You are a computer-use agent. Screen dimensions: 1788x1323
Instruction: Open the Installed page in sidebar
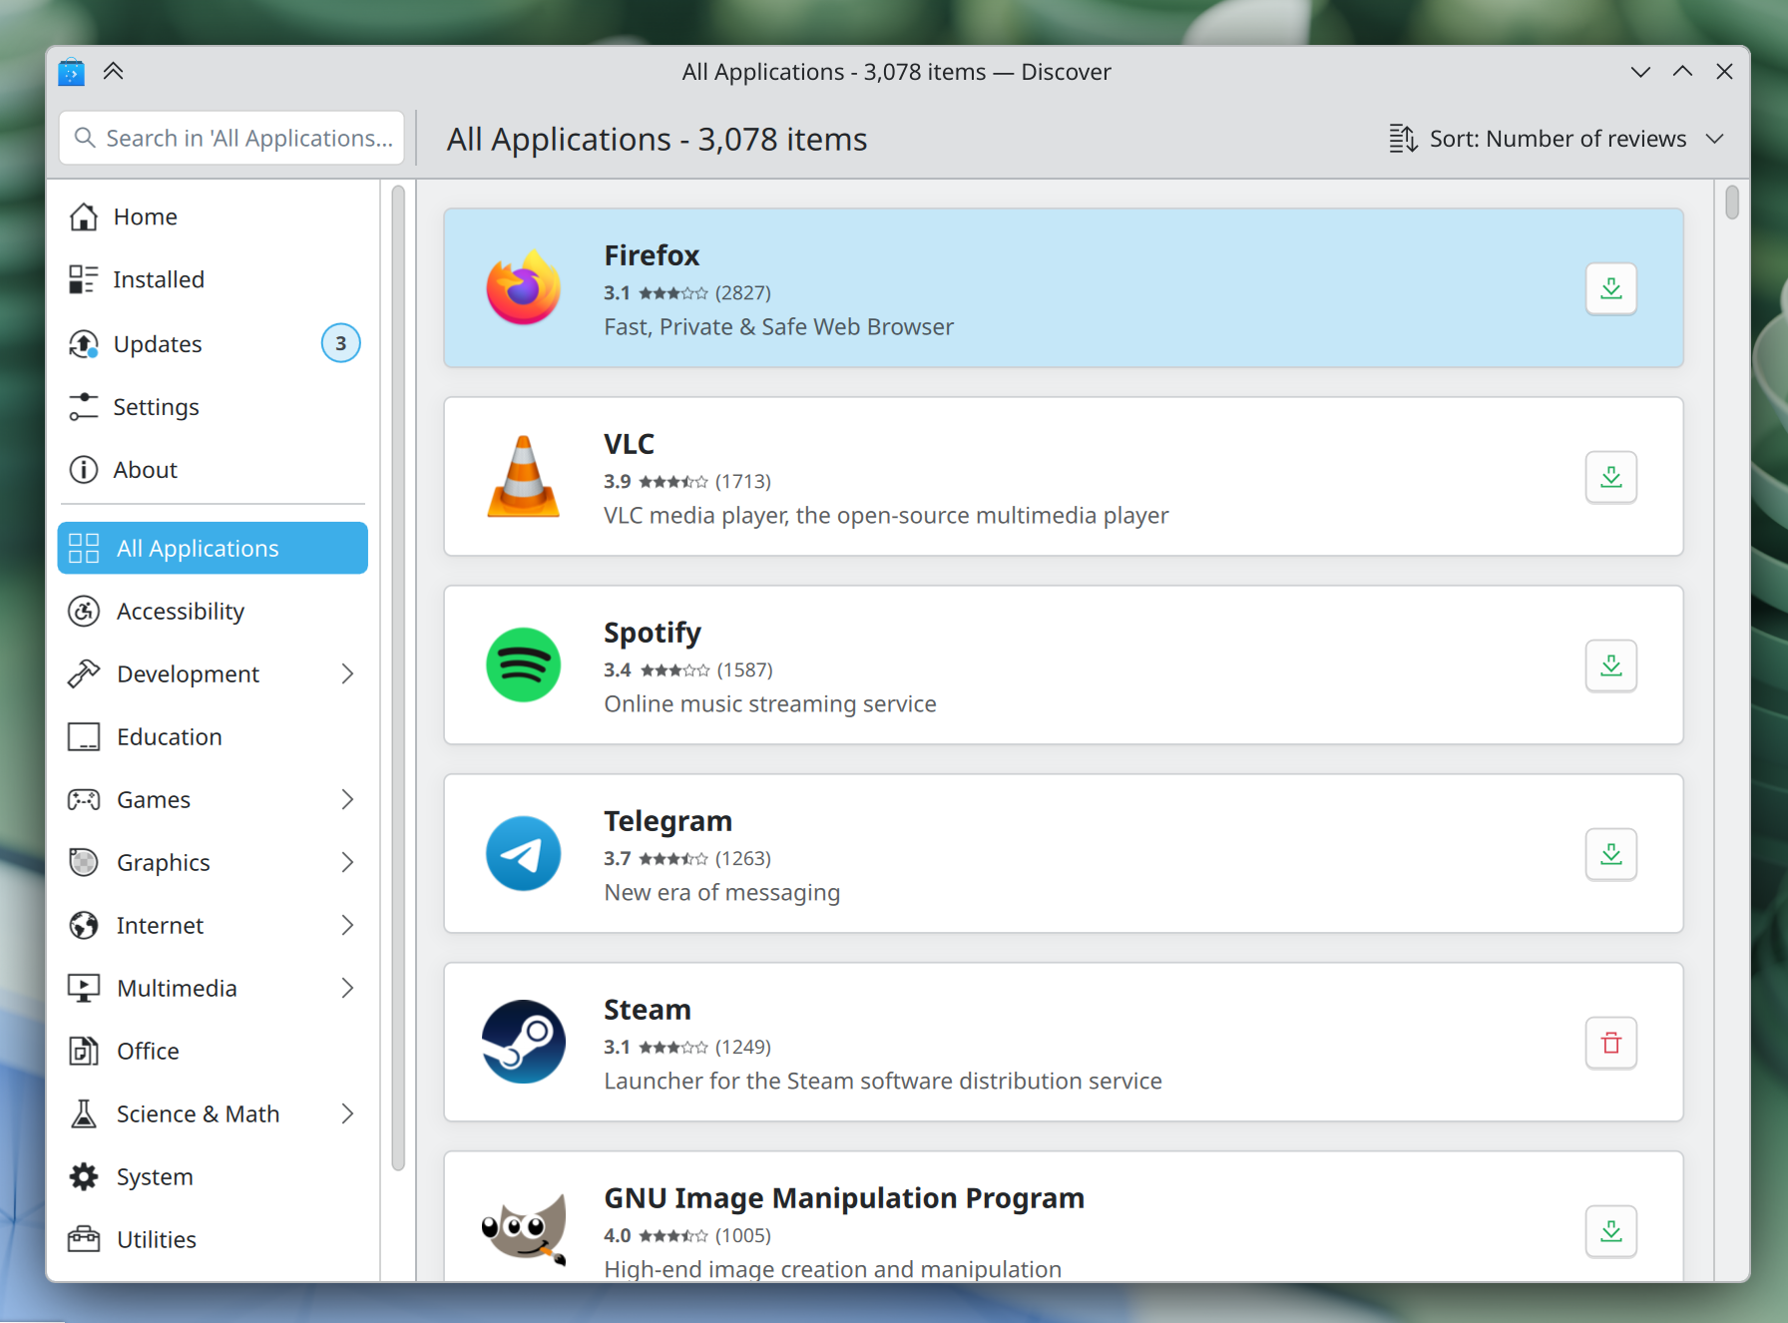pos(159,280)
